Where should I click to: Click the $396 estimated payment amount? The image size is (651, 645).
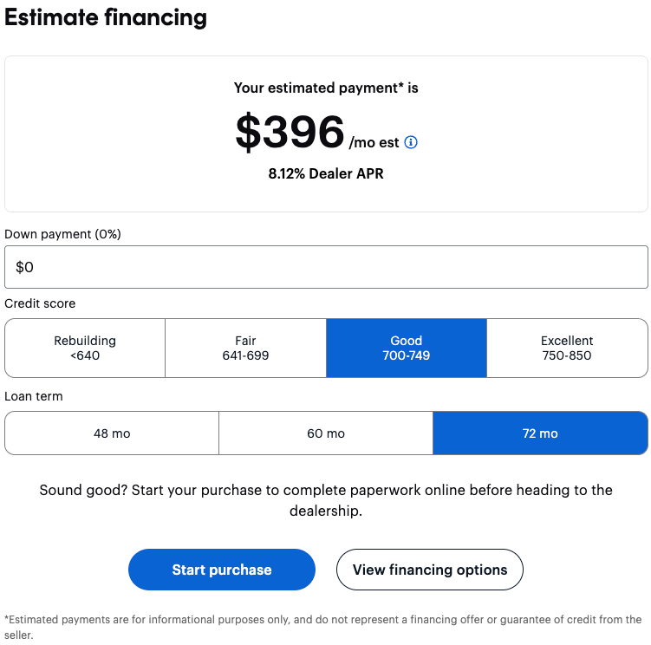pos(290,133)
